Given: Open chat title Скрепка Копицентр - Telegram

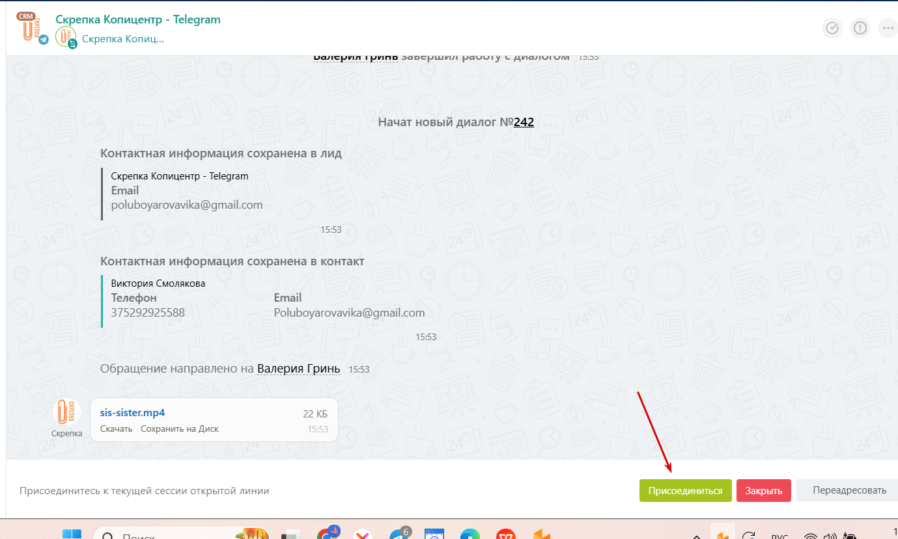Looking at the screenshot, I should pos(138,20).
